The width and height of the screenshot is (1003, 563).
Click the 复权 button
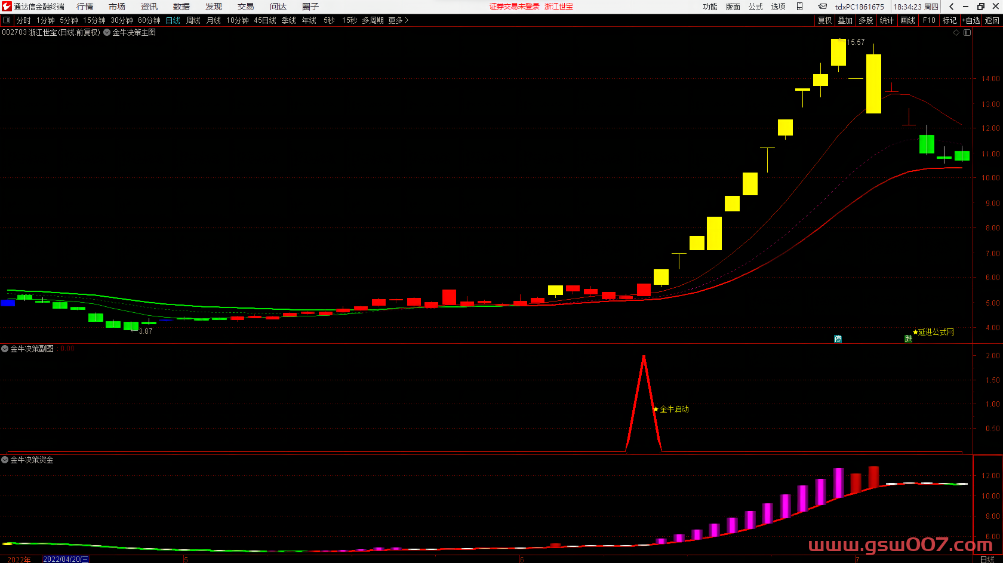pyautogui.click(x=825, y=20)
